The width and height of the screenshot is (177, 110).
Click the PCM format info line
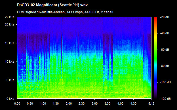coord(65,12)
